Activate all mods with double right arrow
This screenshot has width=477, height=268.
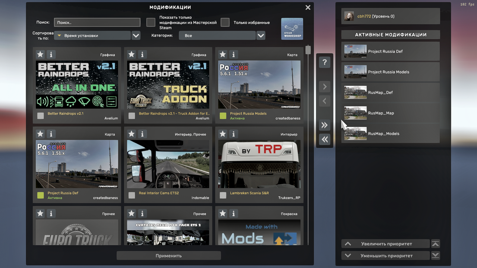pos(325,125)
